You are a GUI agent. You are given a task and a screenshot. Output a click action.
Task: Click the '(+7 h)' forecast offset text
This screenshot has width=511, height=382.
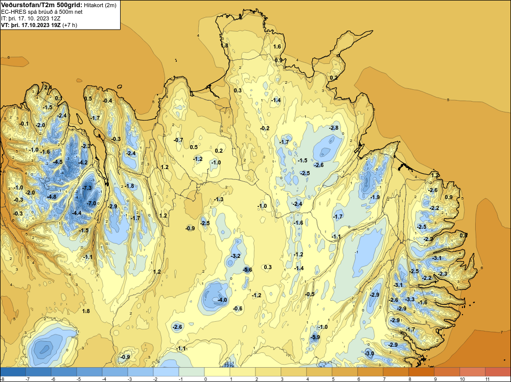pyautogui.click(x=69, y=25)
